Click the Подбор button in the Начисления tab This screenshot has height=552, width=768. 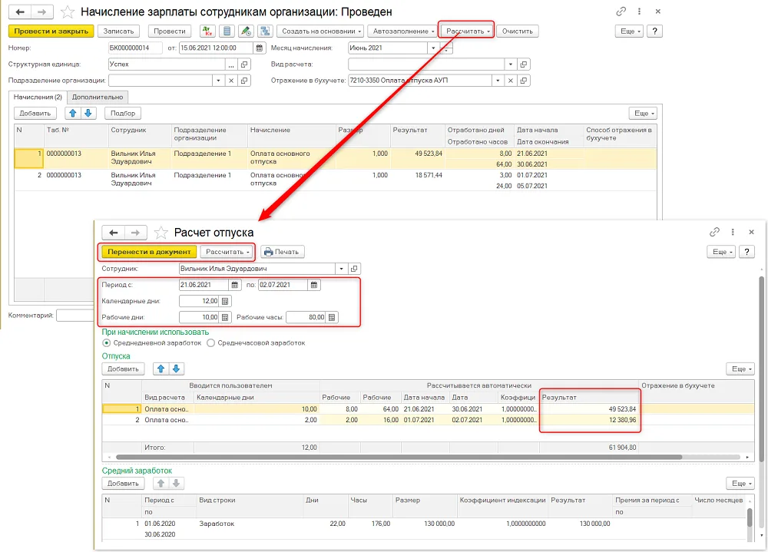(122, 113)
